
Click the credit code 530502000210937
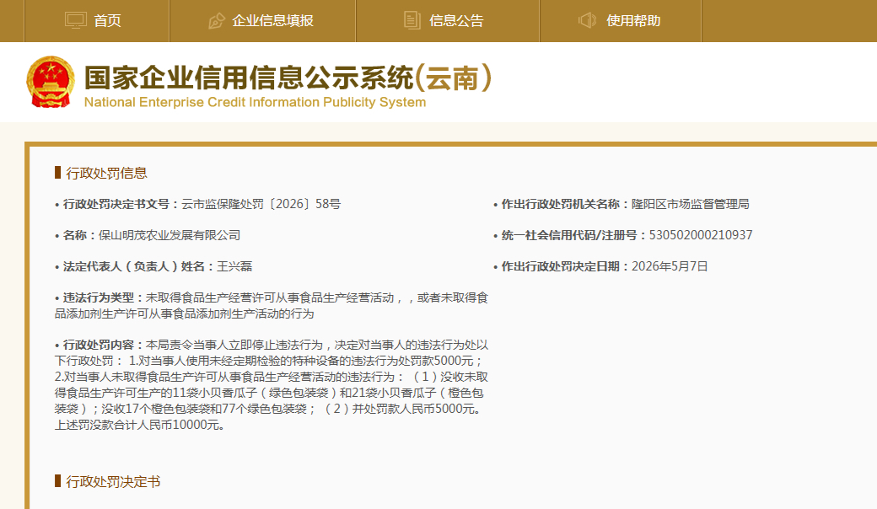pos(700,235)
